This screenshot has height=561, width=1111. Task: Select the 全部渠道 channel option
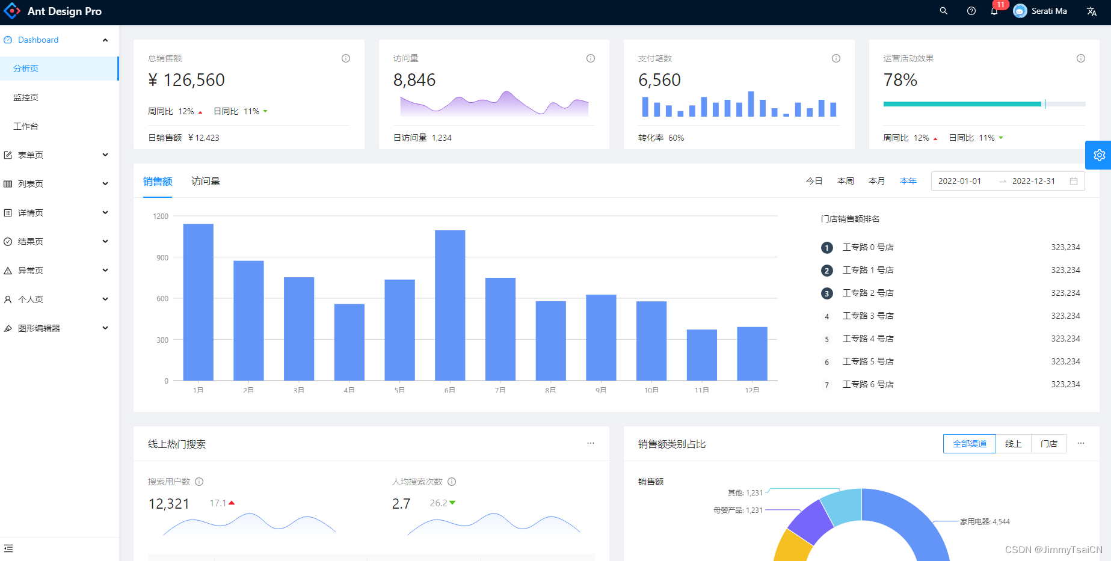[970, 444]
